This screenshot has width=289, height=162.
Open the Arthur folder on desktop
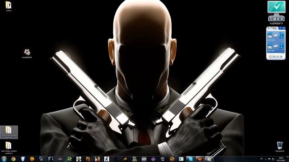9,6
